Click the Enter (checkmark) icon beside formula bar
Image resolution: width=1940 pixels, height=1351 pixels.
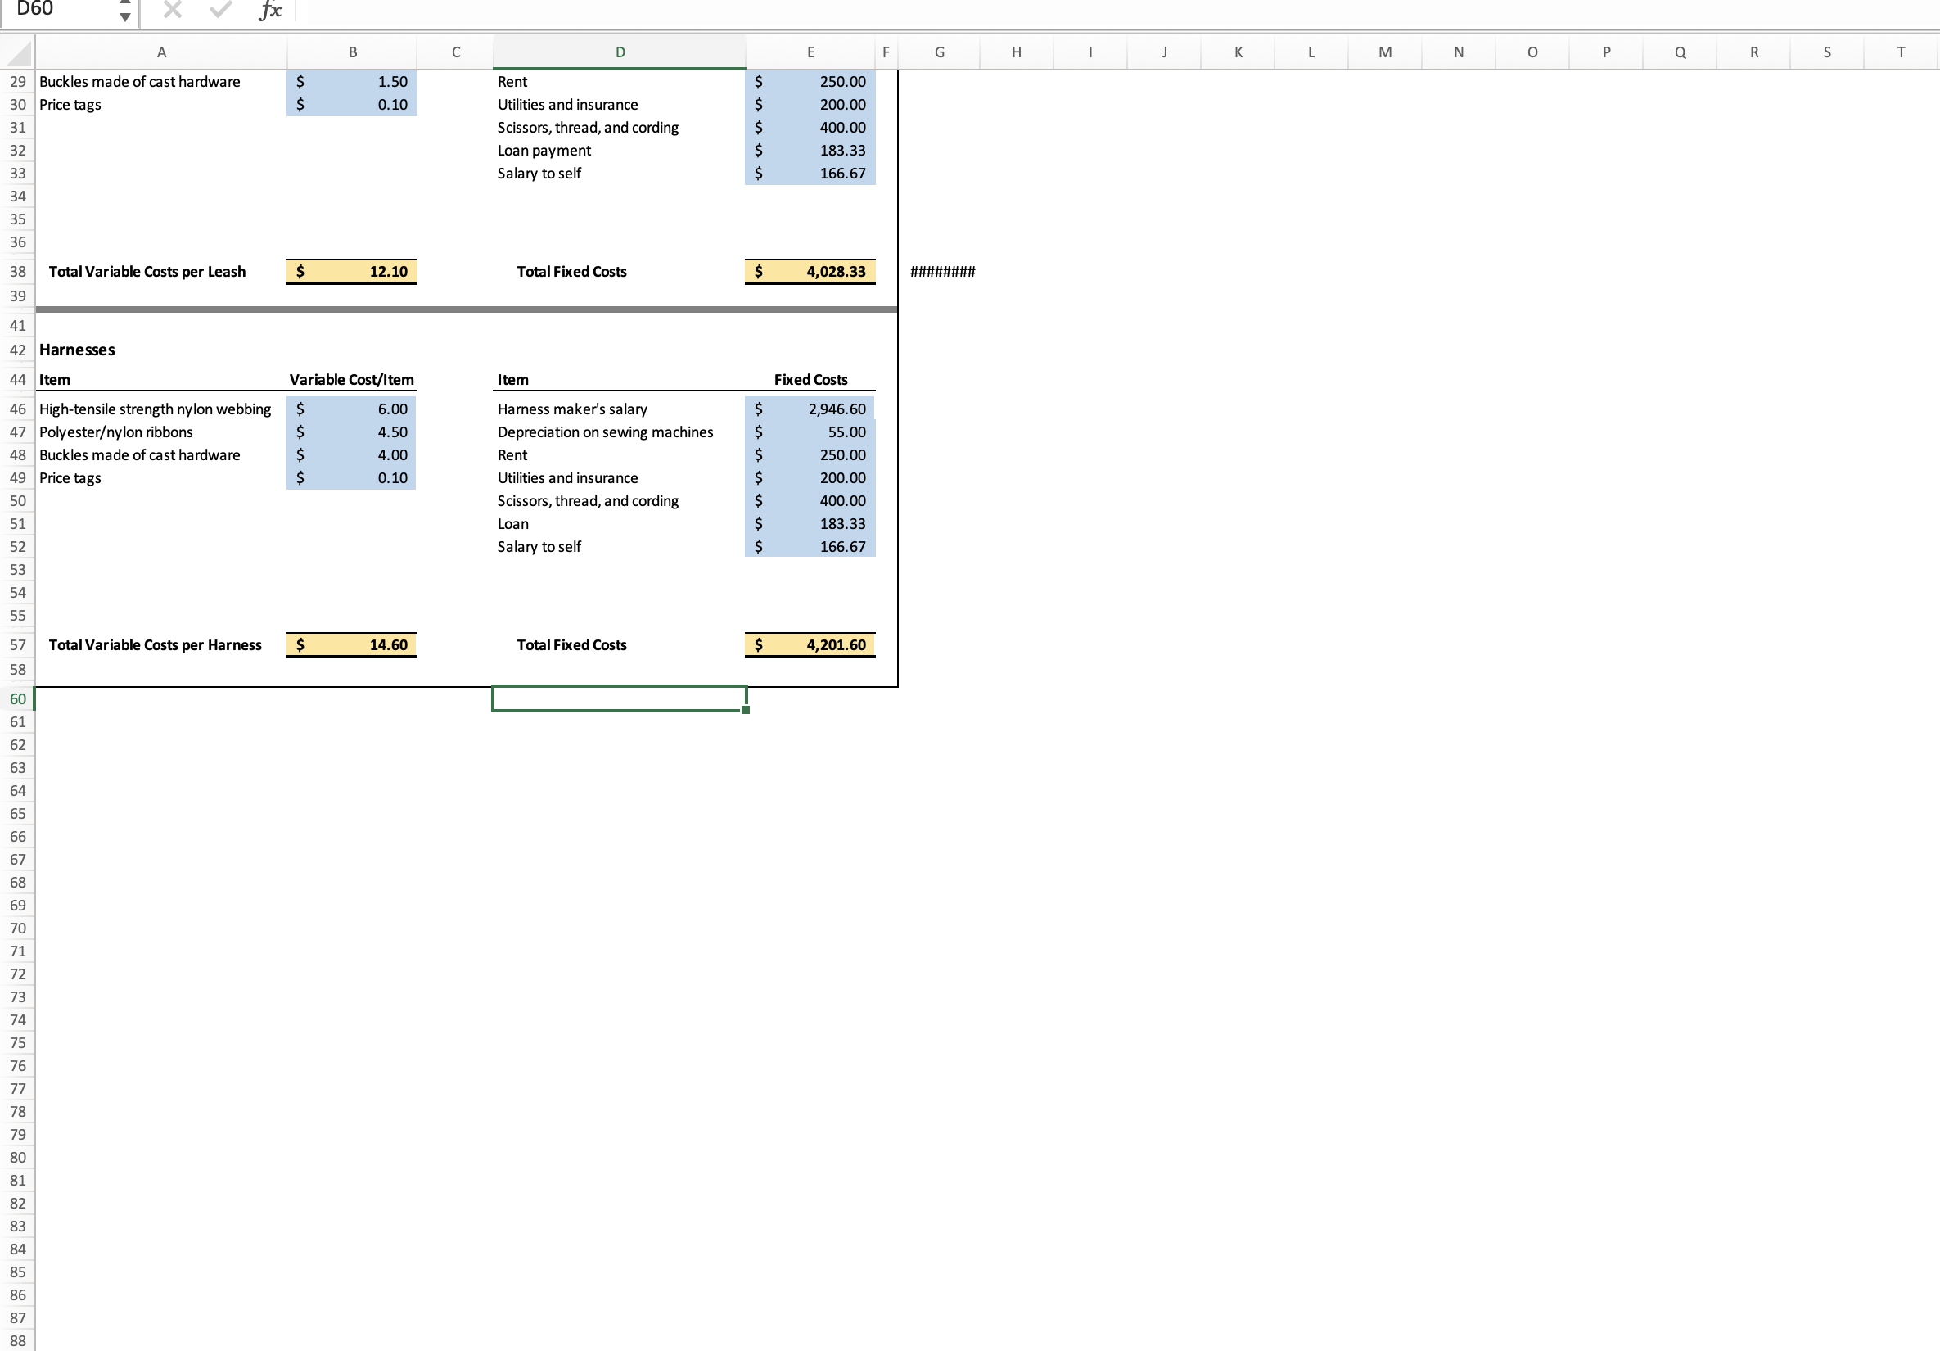point(220,10)
